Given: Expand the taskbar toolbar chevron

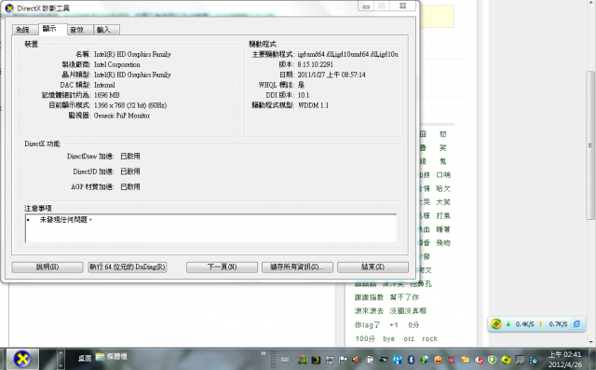Looking at the screenshot, I should coord(263,353).
